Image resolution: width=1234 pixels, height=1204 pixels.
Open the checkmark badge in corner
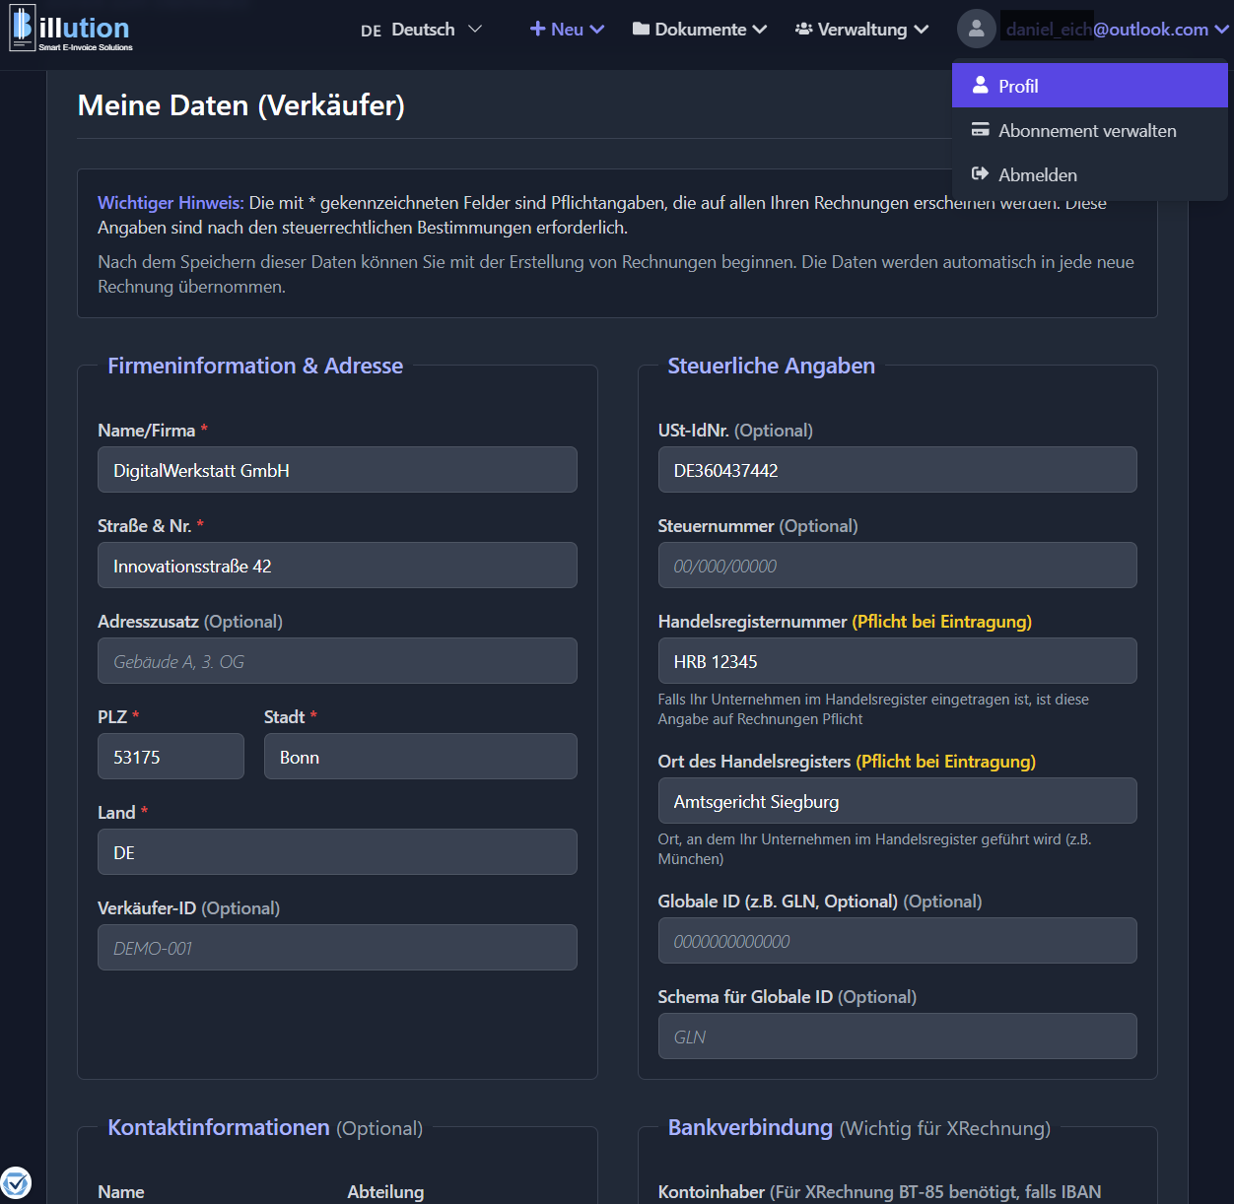click(x=16, y=1182)
